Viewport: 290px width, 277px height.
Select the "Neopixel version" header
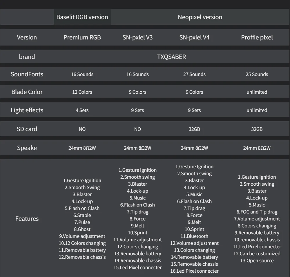tap(200, 17)
